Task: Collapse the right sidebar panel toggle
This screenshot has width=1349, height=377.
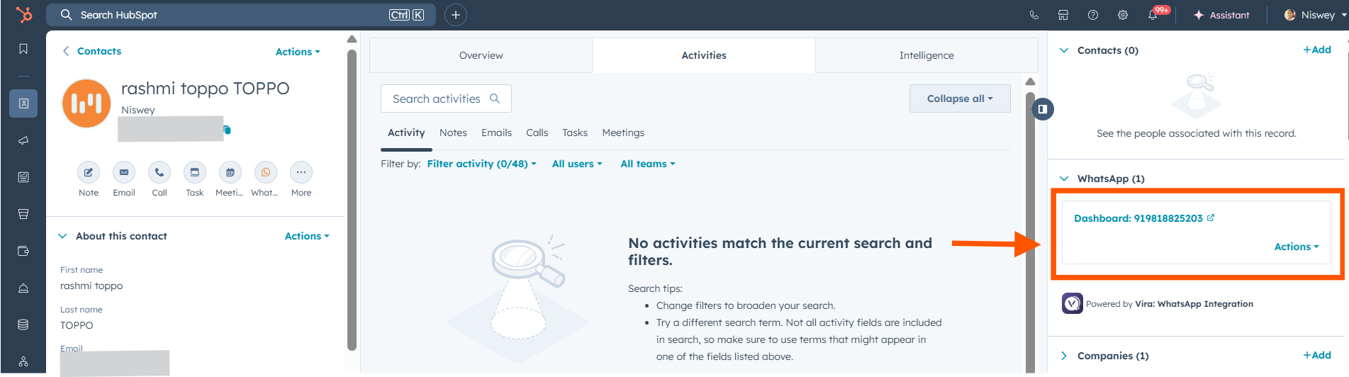Action: point(1043,109)
